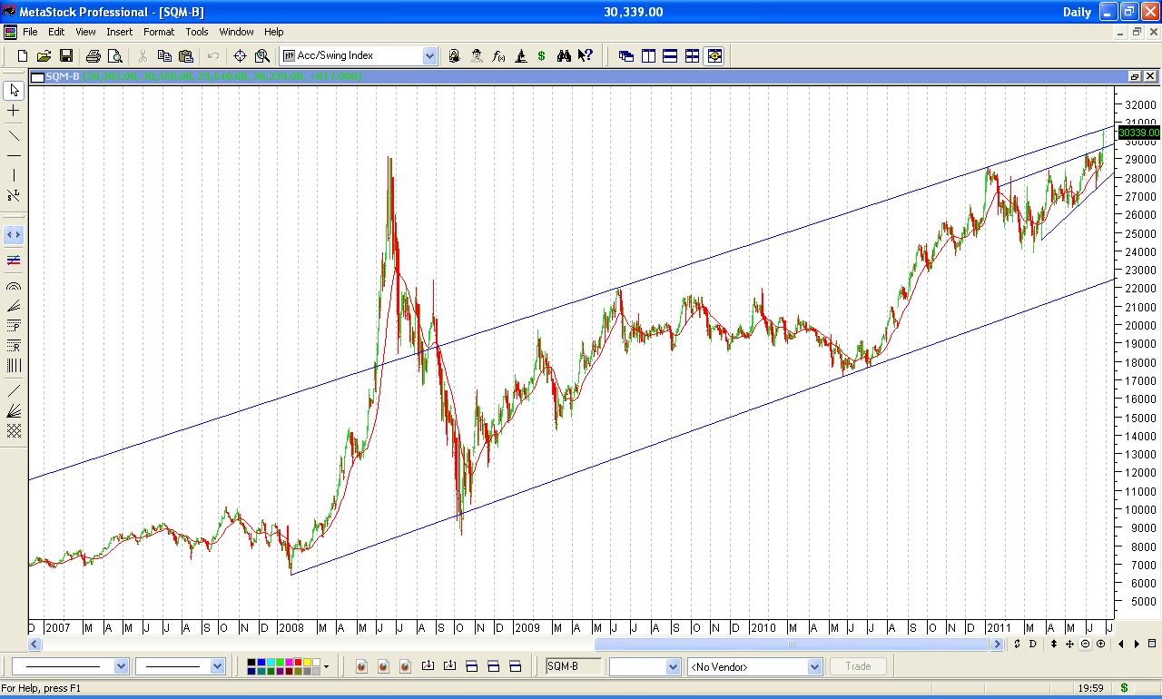
Task: Choose the crosshair target tool
Action: point(241,56)
